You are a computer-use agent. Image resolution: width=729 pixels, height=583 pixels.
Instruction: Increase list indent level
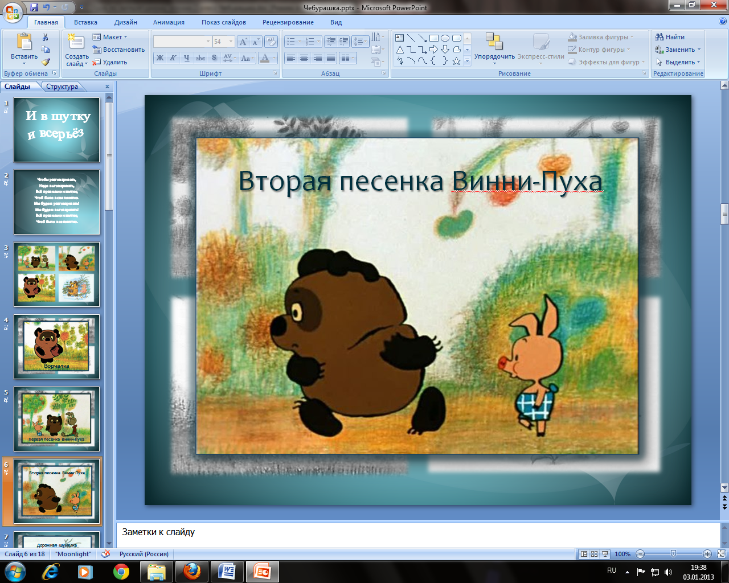pyautogui.click(x=343, y=42)
